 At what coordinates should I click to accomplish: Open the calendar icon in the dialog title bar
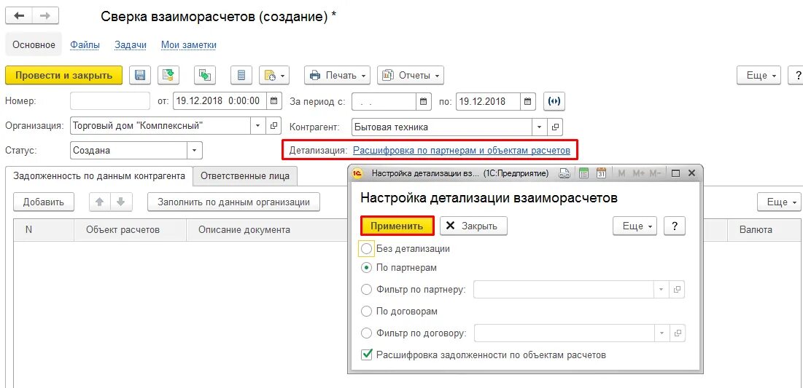(601, 174)
